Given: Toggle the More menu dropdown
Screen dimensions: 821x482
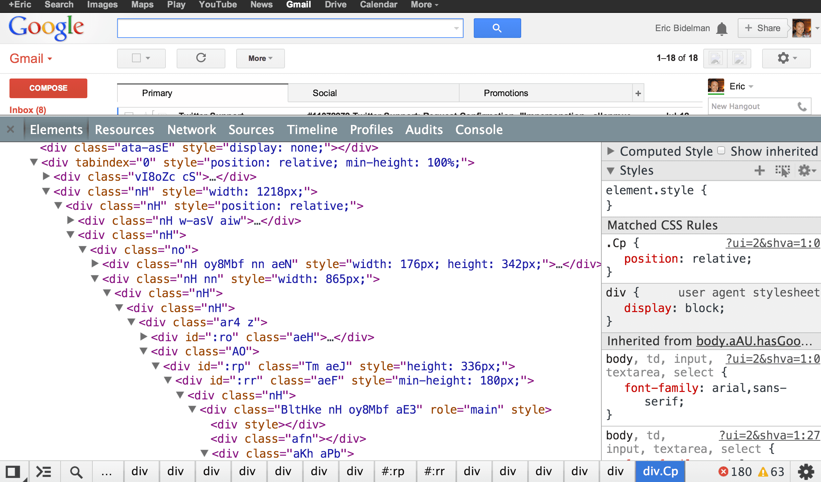Looking at the screenshot, I should coord(259,58).
